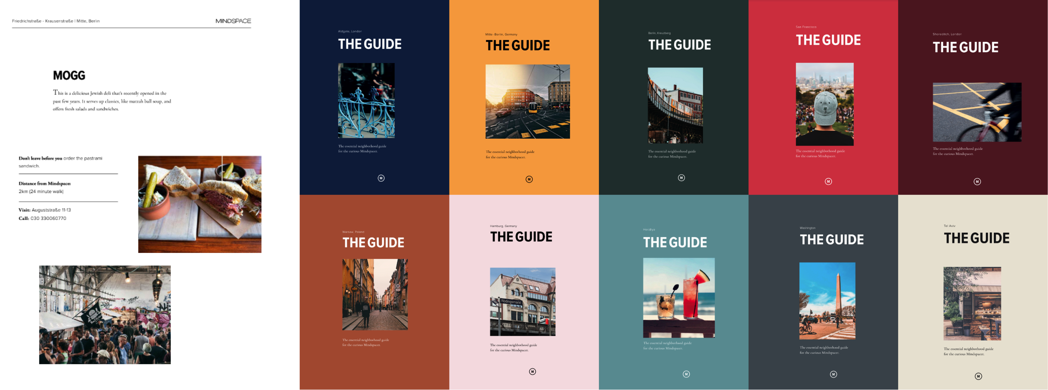Select the blue iron gate cover photo
Image resolution: width=1048 pixels, height=390 pixels.
(366, 100)
